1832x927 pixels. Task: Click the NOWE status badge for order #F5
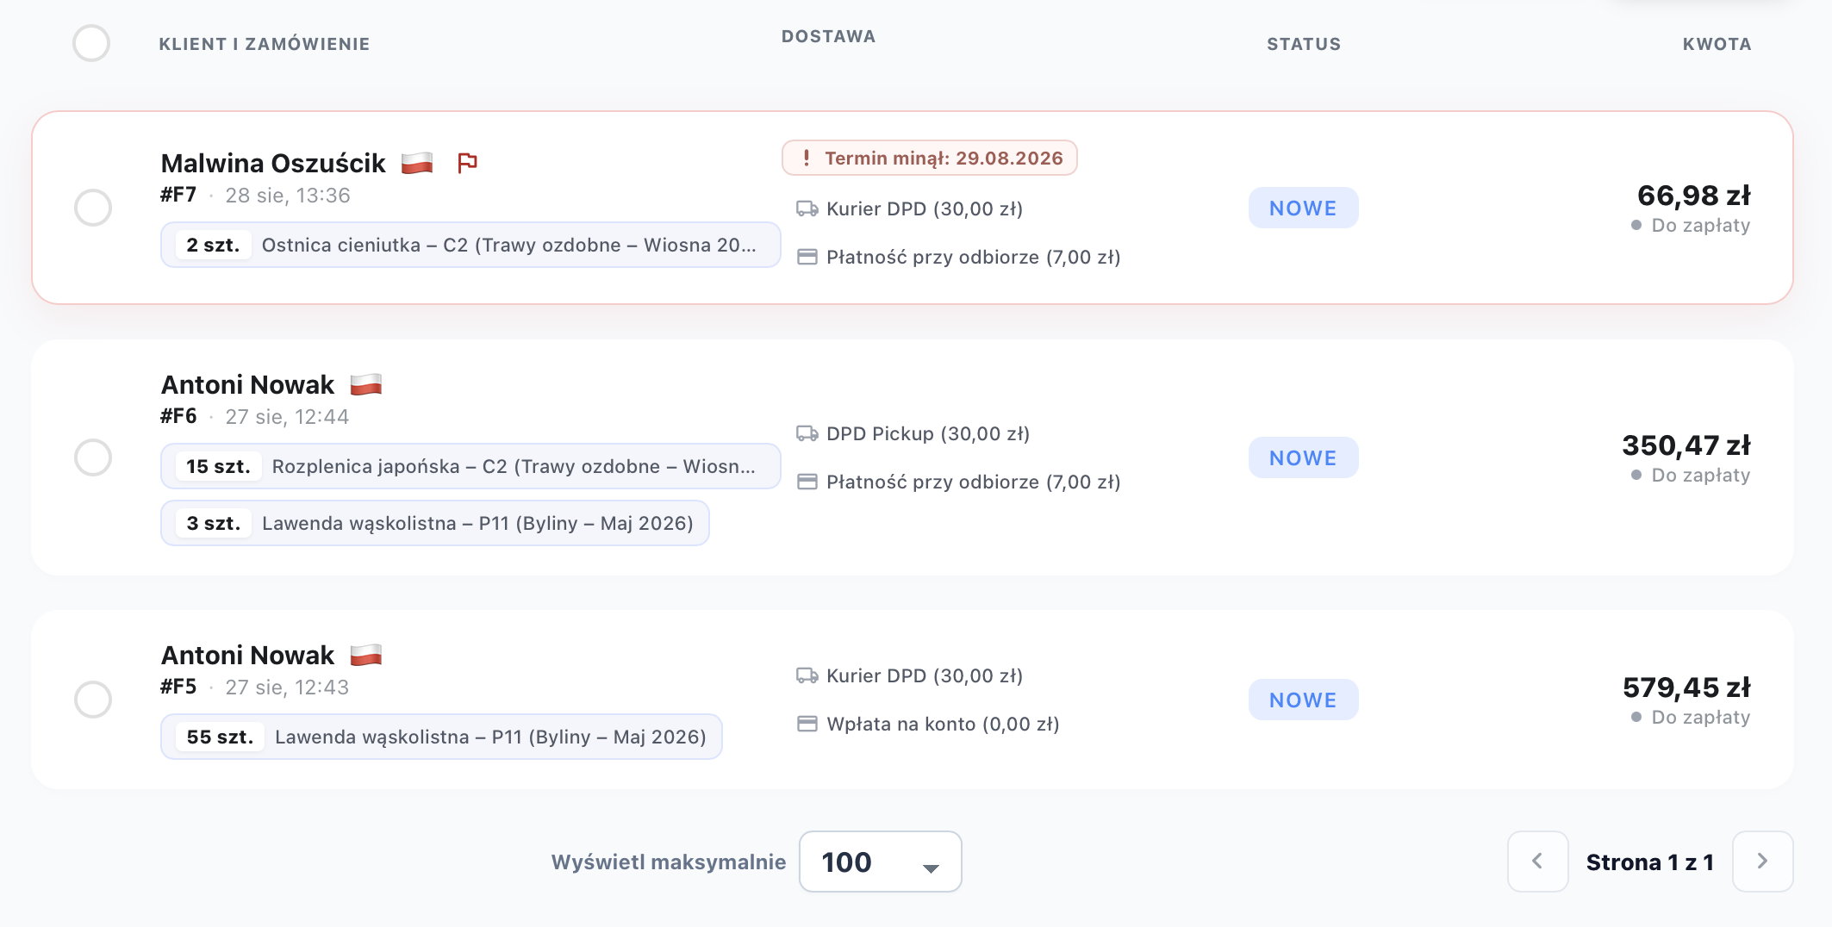click(1304, 700)
